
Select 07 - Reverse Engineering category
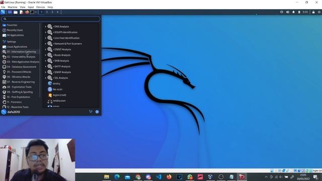[20, 82]
